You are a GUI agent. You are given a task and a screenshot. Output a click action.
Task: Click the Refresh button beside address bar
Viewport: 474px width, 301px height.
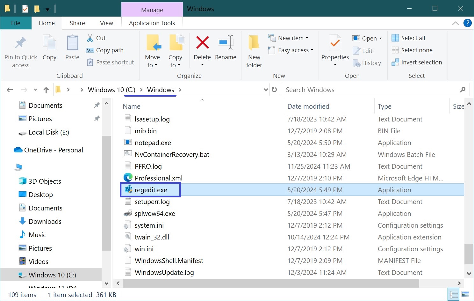(274, 90)
